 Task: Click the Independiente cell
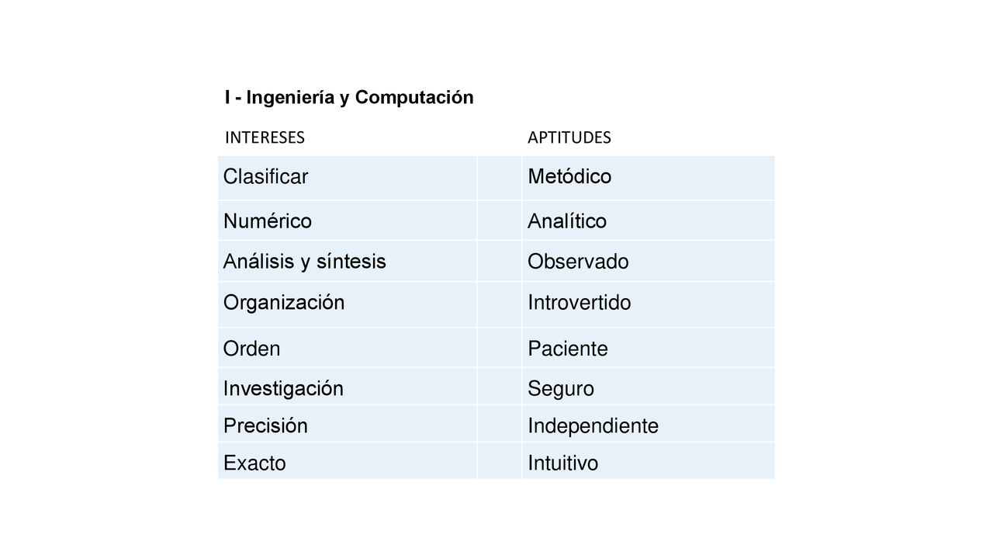click(x=648, y=423)
